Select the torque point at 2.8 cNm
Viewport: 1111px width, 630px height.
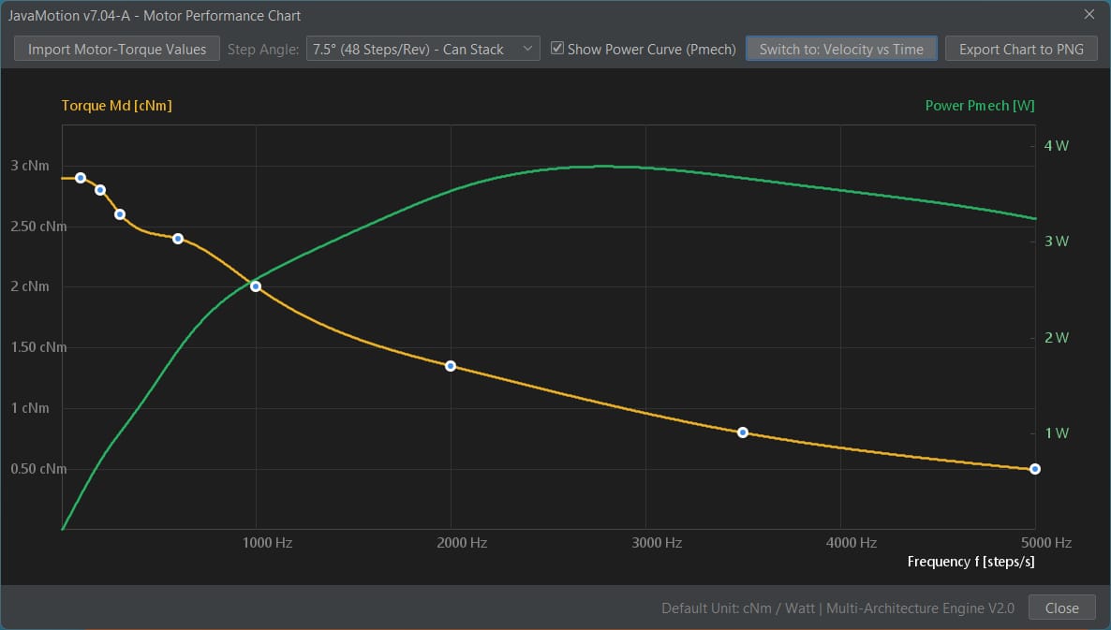click(100, 190)
